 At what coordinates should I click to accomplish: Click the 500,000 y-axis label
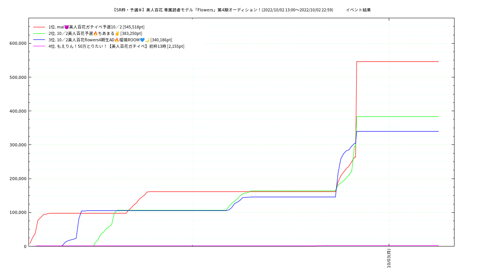click(17, 77)
